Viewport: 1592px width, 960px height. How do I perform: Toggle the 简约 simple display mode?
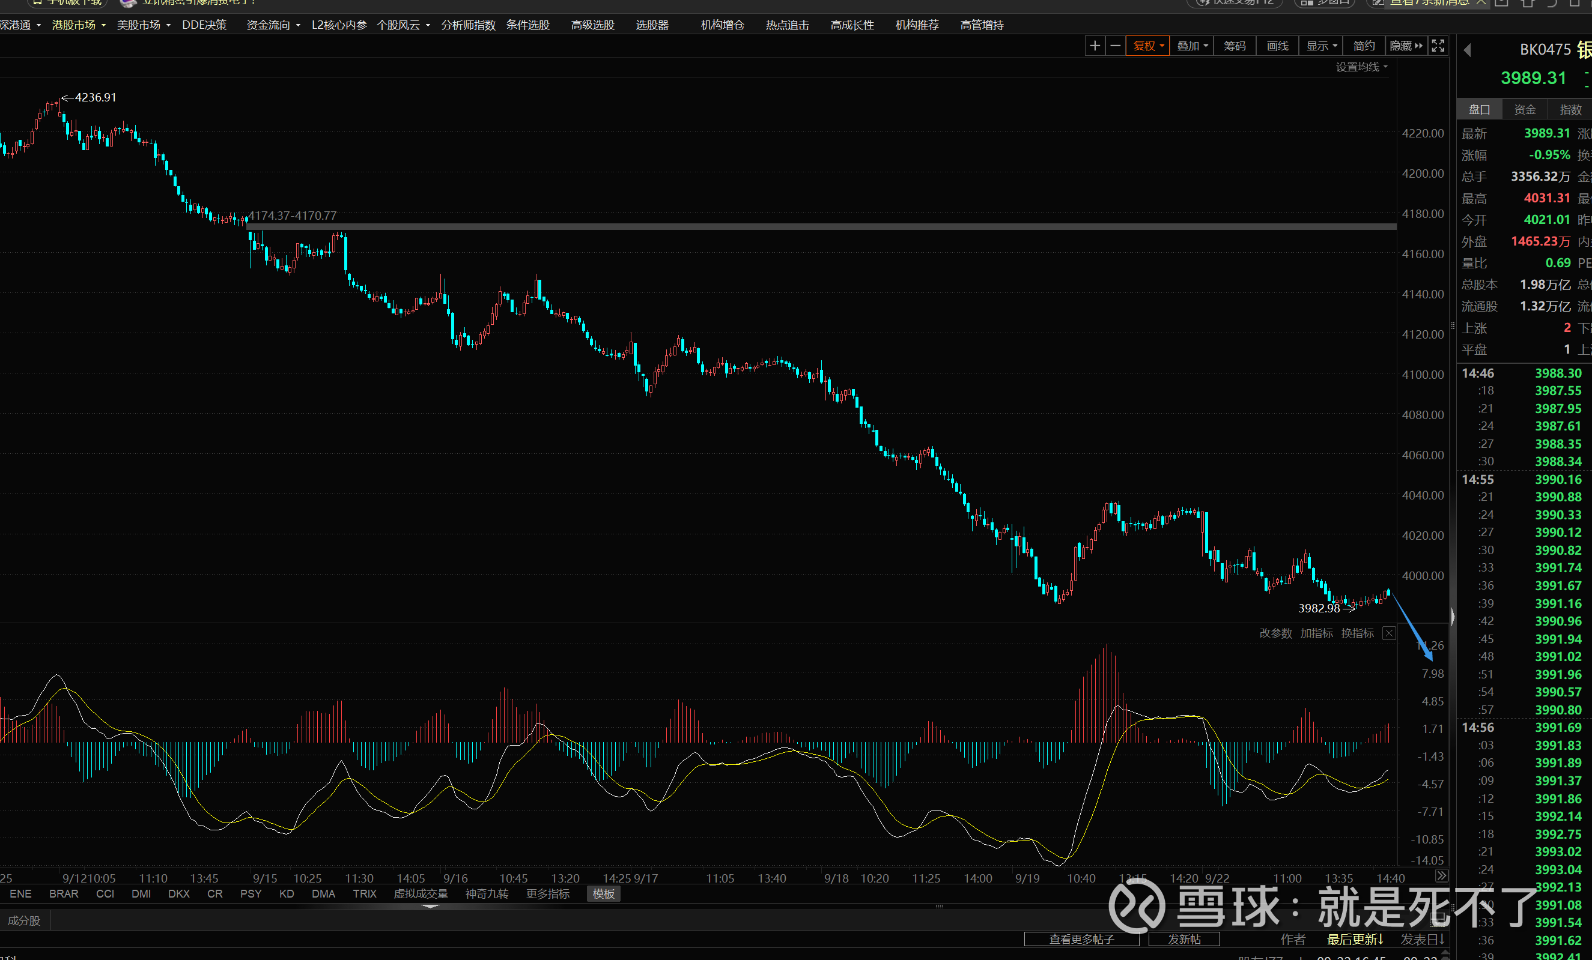[1363, 46]
